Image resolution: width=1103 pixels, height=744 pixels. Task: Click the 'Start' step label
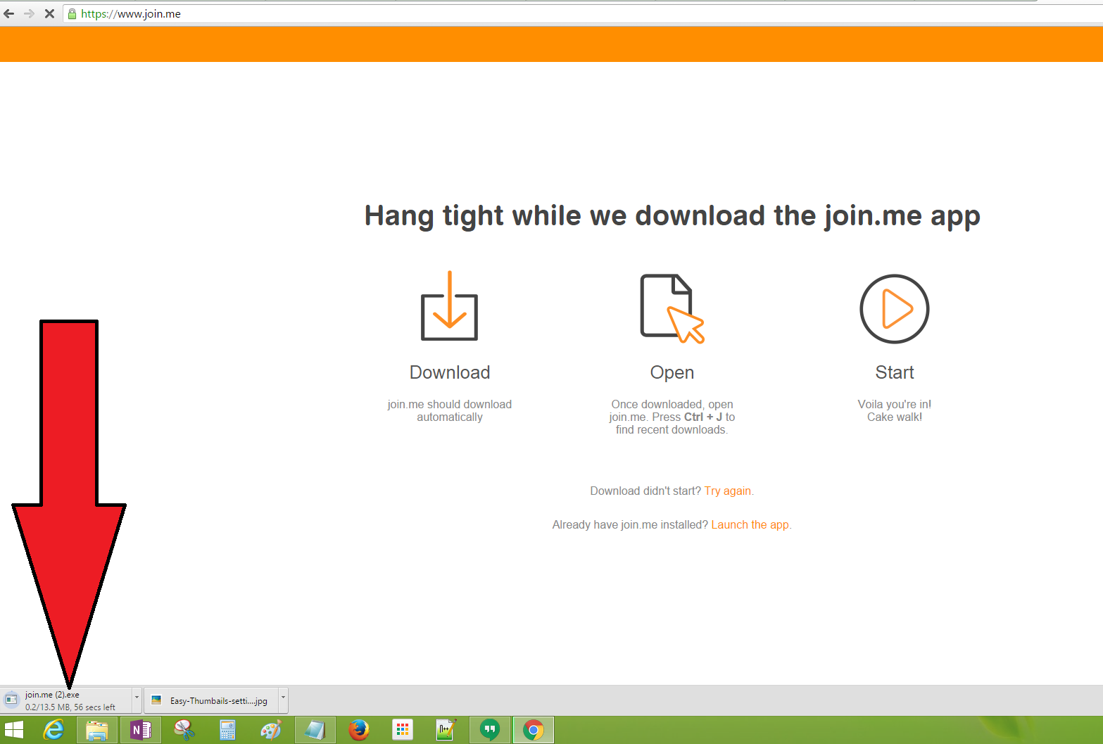(x=895, y=372)
